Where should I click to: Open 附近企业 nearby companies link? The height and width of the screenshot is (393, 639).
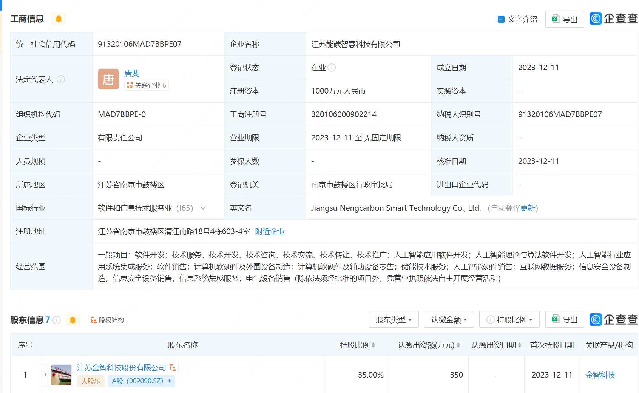[270, 231]
